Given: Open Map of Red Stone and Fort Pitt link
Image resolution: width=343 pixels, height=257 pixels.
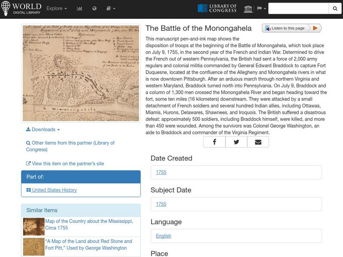Looking at the screenshot, I should click(89, 245).
